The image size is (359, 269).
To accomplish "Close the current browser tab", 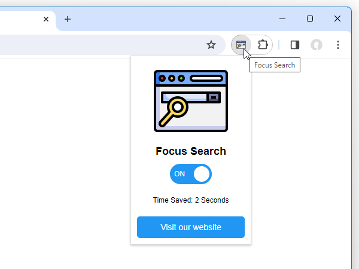I will (46, 19).
